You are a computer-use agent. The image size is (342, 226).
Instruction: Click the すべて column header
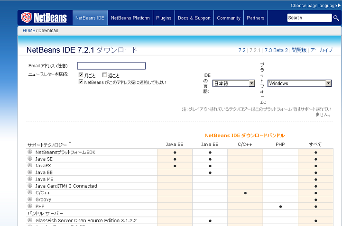click(315, 145)
